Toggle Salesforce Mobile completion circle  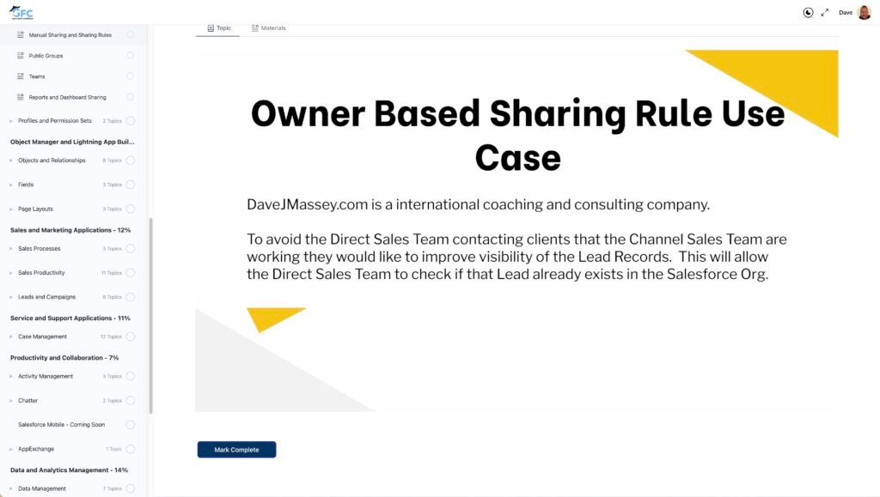131,425
